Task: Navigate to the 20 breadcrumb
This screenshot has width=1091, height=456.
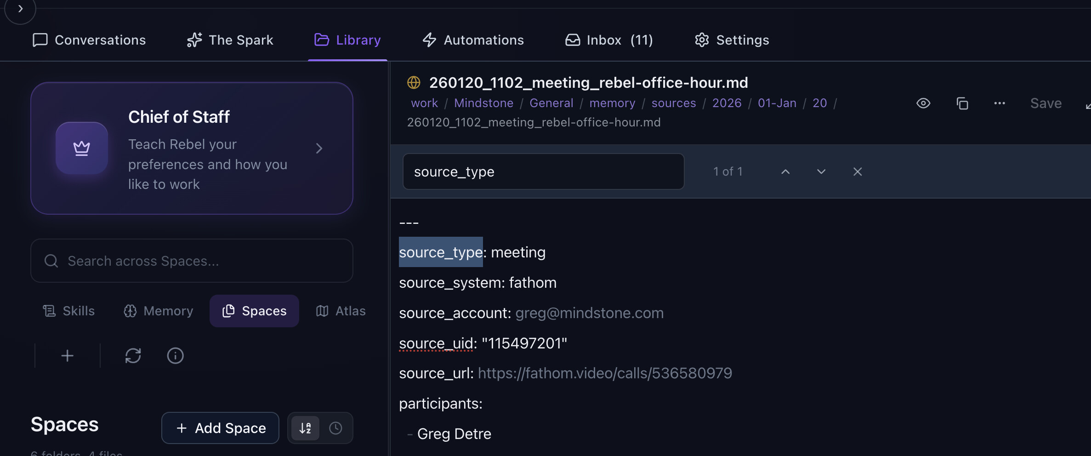Action: point(819,103)
